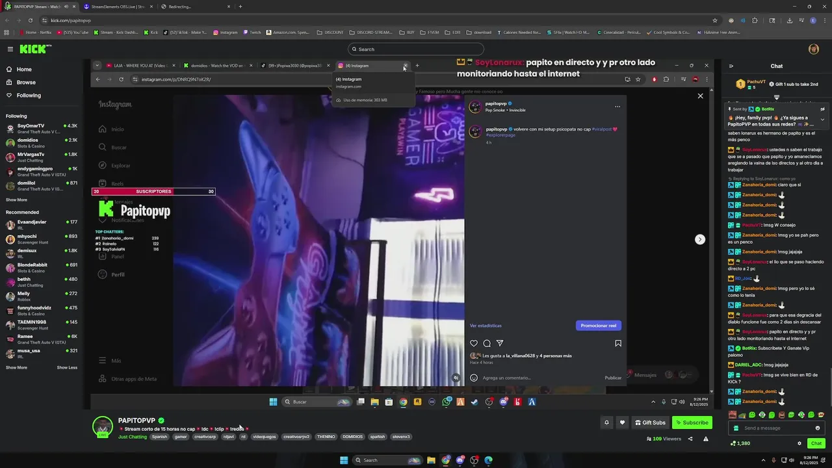Image resolution: width=832 pixels, height=468 pixels.
Task: Open the emoji picker in chat
Action: pos(818,428)
